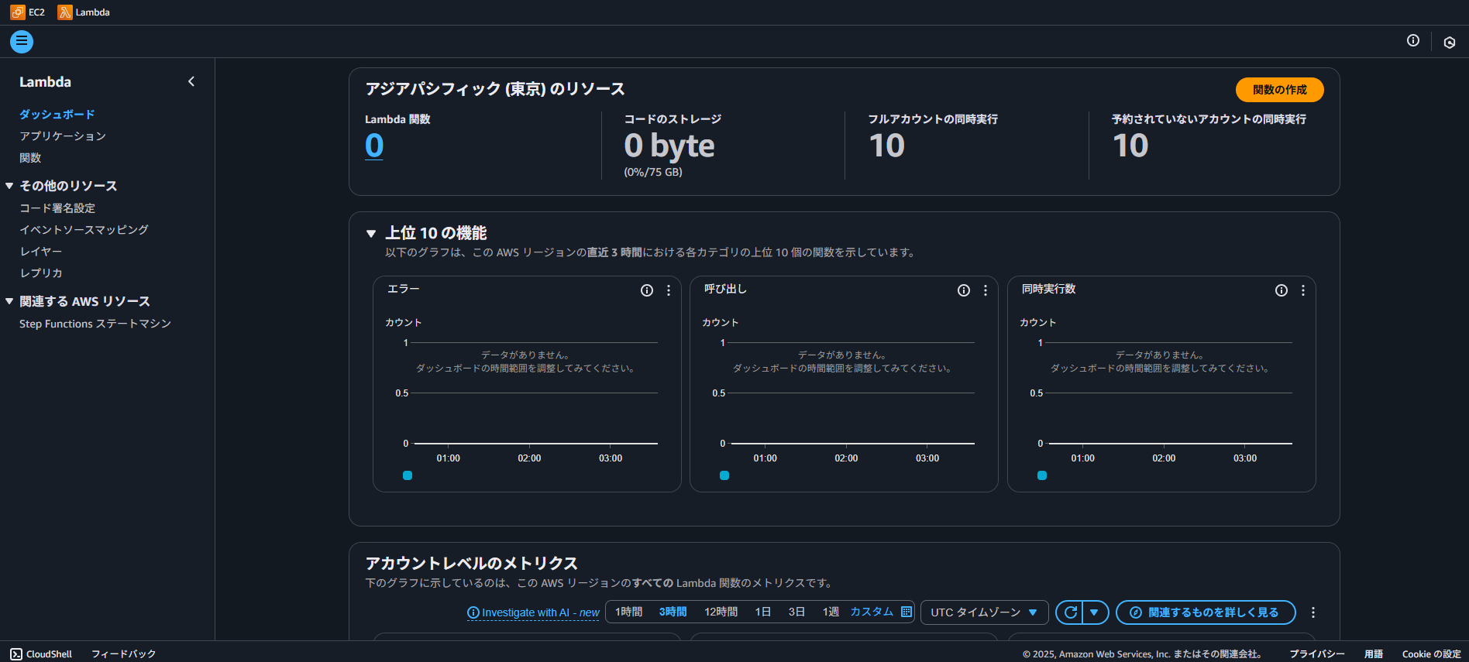Refresh account-level metrics
This screenshot has width=1469, height=662.
[1070, 612]
